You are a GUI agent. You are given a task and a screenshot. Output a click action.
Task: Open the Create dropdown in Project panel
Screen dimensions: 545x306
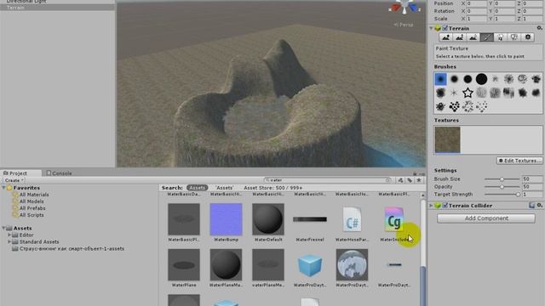(14, 180)
